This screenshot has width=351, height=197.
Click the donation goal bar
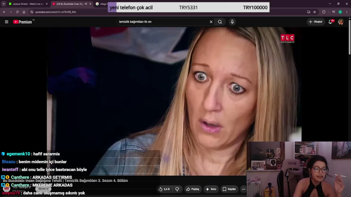[x=189, y=7]
